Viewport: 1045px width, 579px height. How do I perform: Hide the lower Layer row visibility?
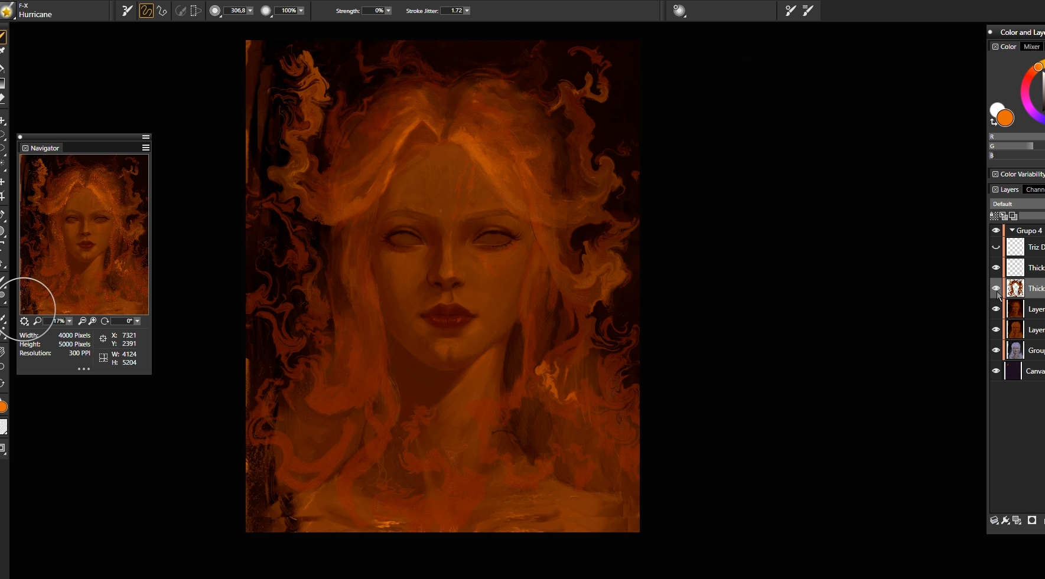click(x=996, y=329)
